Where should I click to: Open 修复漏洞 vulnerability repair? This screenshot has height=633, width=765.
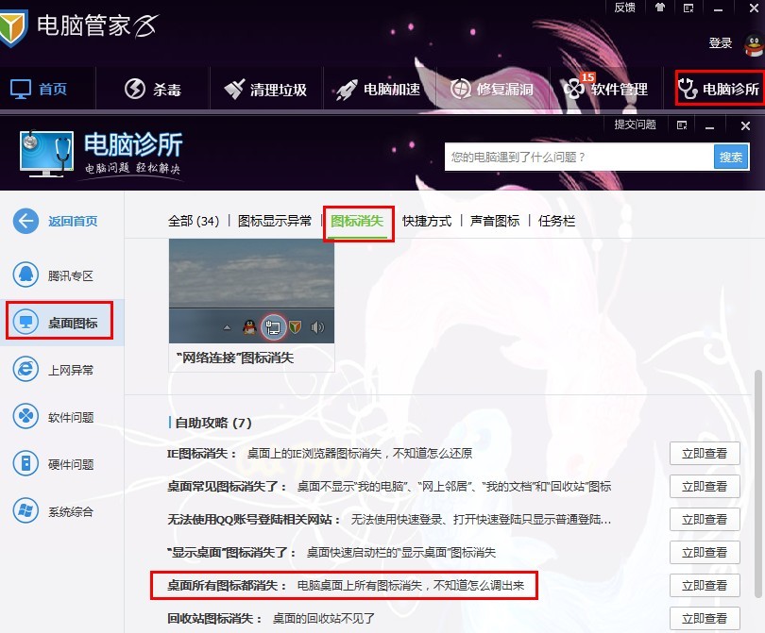pyautogui.click(x=492, y=90)
